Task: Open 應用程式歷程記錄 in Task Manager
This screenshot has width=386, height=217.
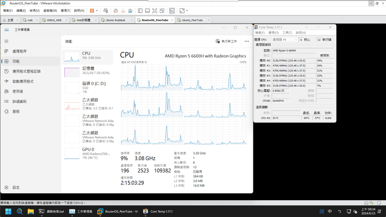Action: click(x=30, y=71)
